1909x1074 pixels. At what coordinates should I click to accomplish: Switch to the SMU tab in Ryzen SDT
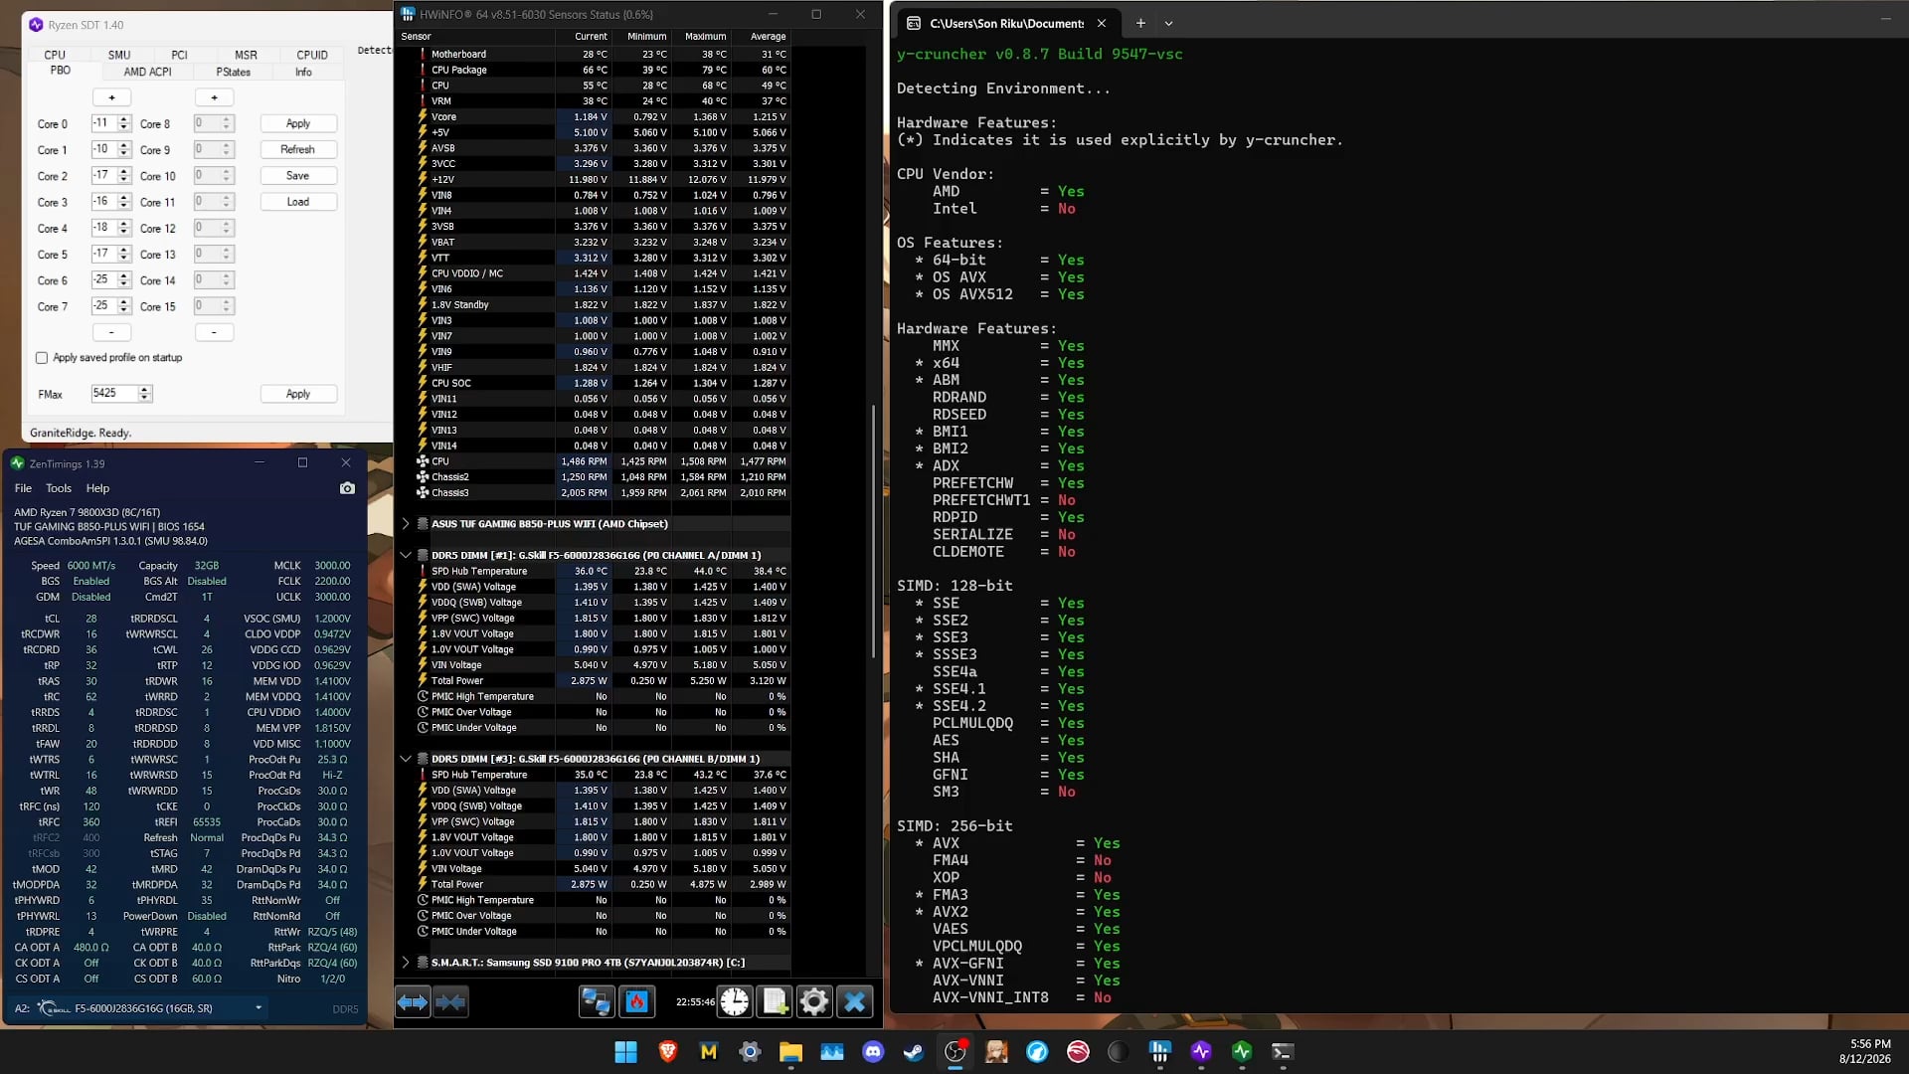(119, 55)
